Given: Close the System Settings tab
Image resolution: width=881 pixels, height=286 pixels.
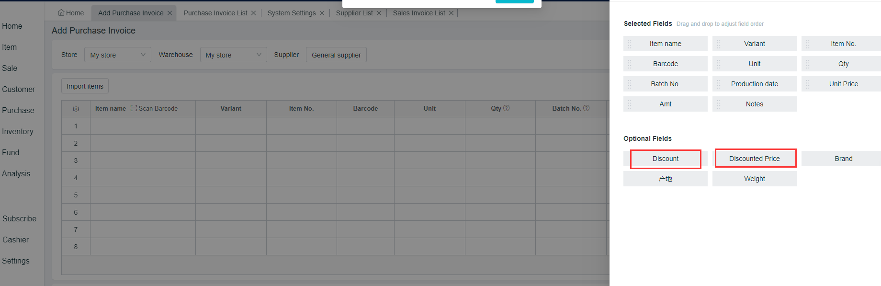Looking at the screenshot, I should pyautogui.click(x=322, y=13).
